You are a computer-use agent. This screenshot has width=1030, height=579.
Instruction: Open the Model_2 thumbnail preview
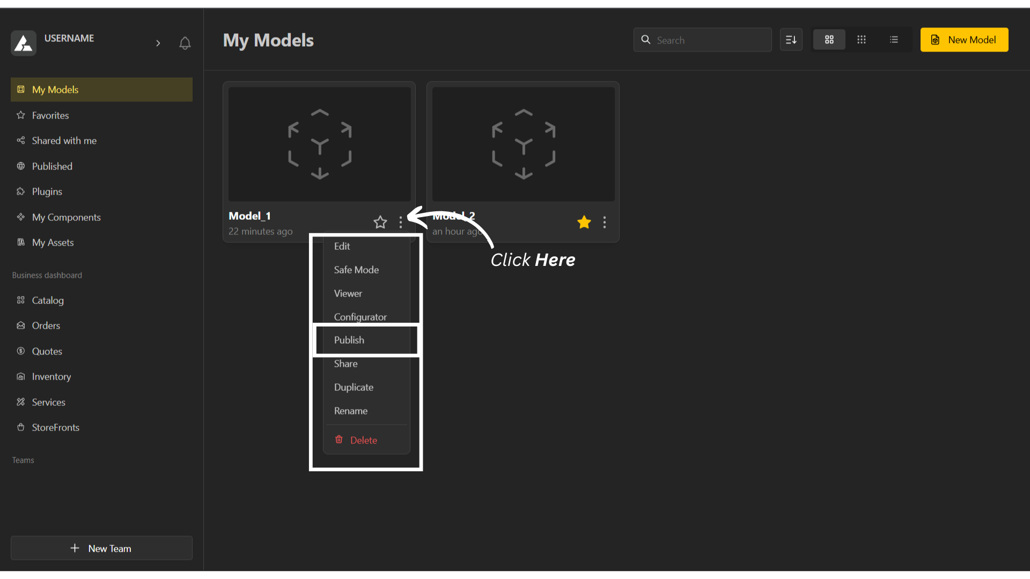point(523,144)
